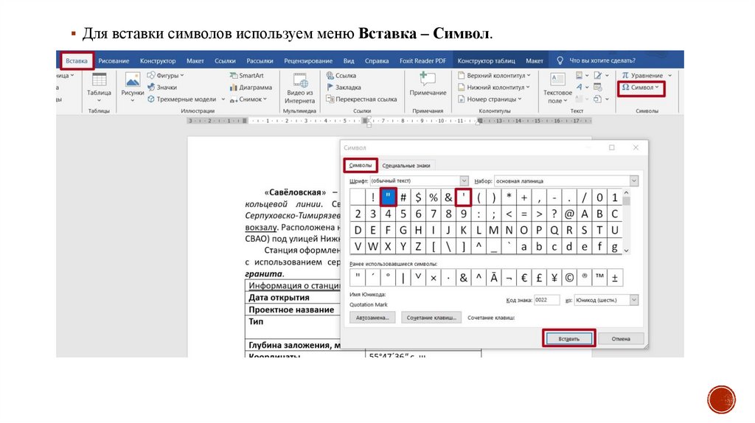
Task: Maximize the Символ dialog window
Action: click(611, 147)
